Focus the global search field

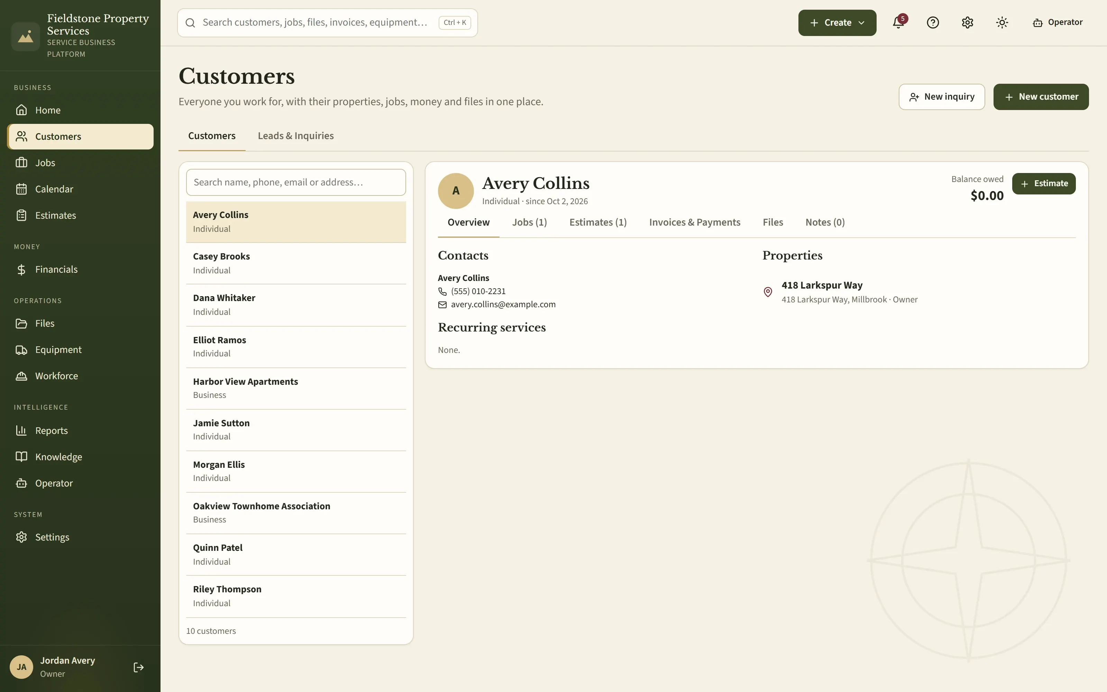(327, 22)
